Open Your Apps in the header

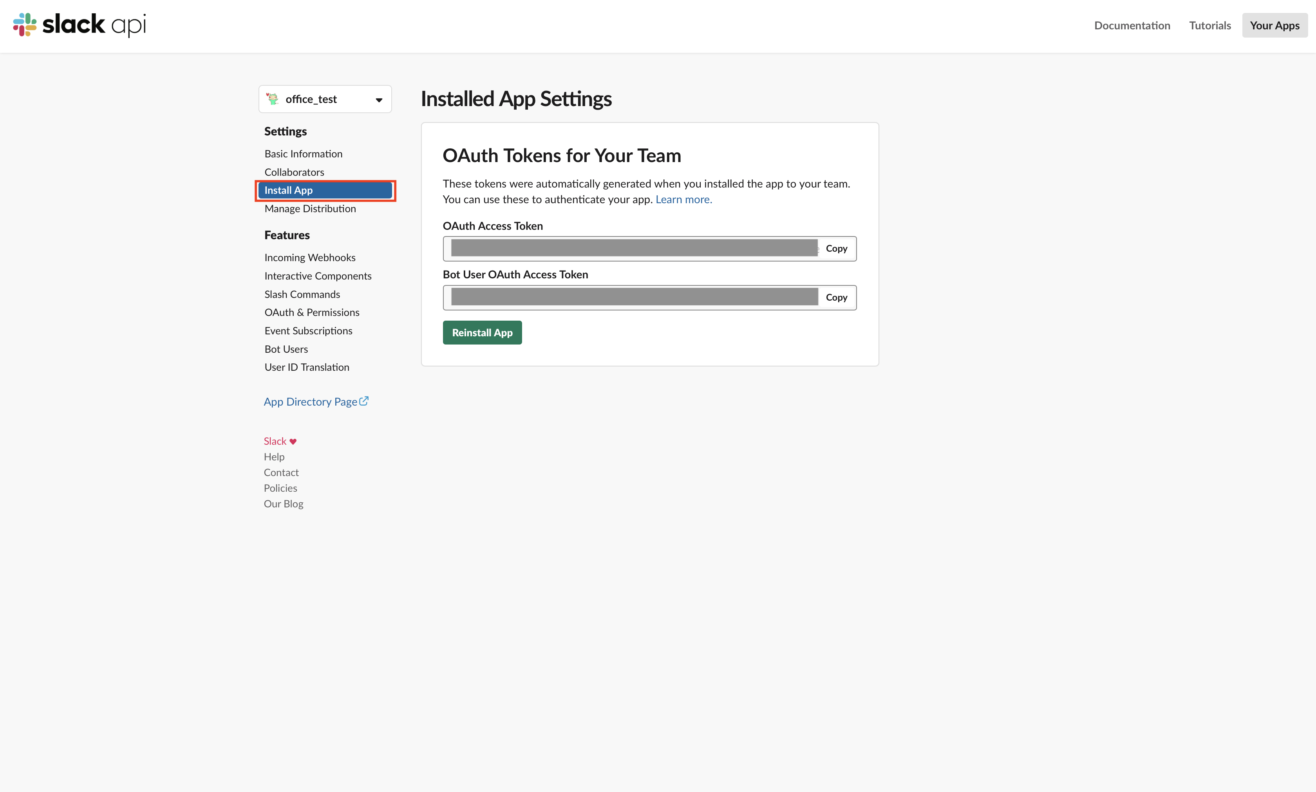(1274, 25)
